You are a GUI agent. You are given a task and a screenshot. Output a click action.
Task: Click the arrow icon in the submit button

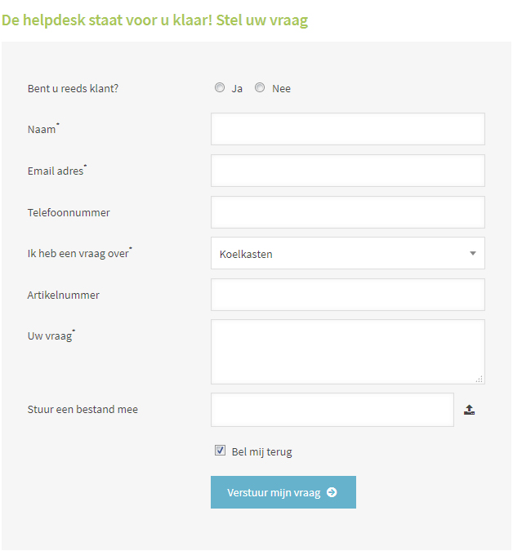(332, 492)
